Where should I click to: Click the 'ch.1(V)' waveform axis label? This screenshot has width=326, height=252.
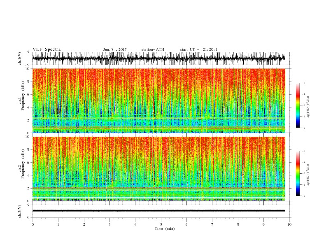[x=20, y=58]
